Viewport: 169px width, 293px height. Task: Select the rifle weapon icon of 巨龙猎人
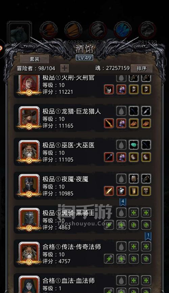pos(109,123)
